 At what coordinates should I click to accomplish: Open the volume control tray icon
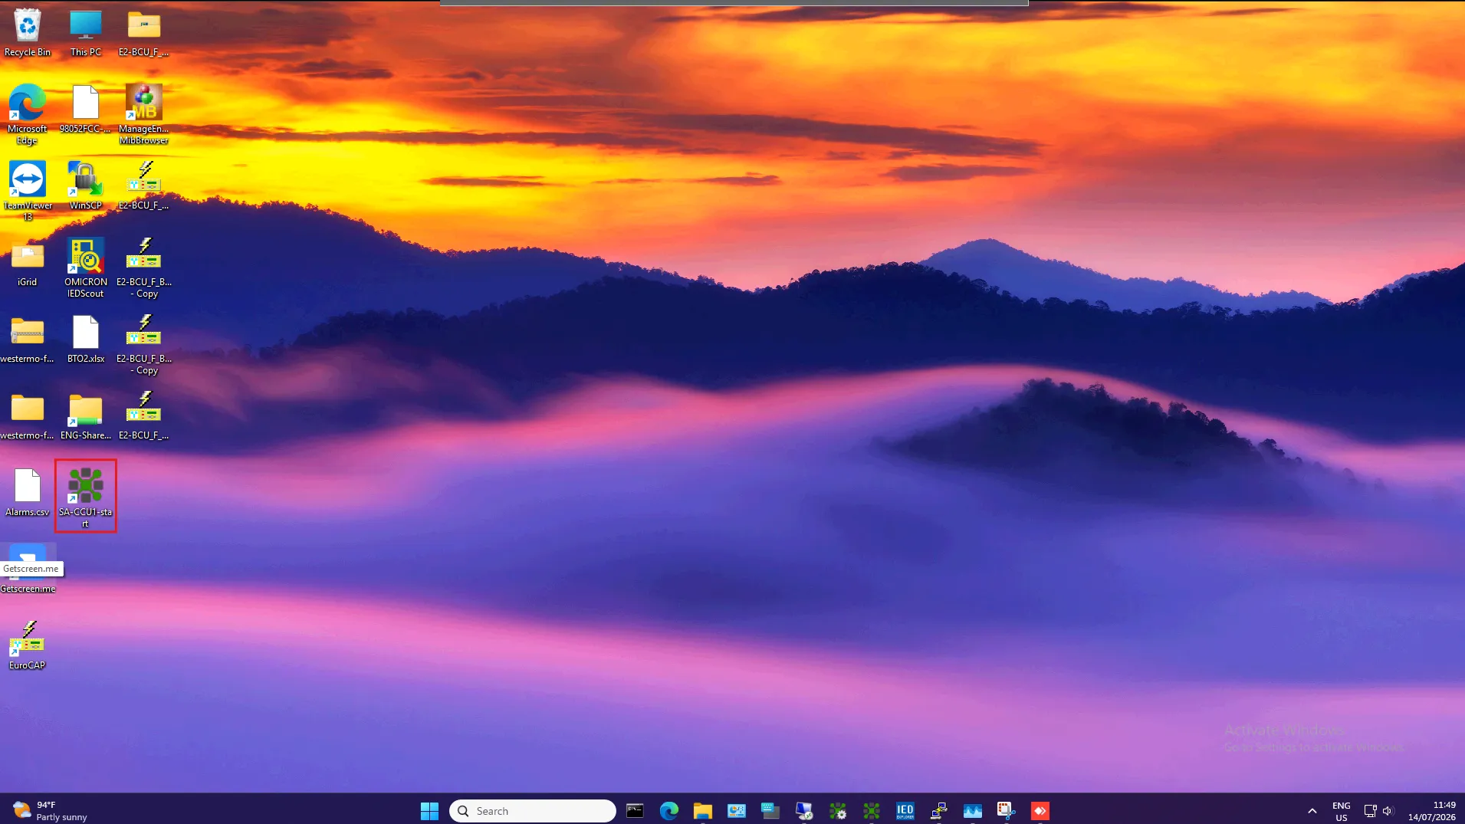1388,811
